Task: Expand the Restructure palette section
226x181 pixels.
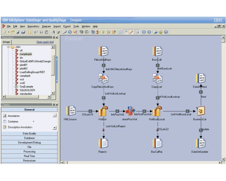Action: [29, 160]
